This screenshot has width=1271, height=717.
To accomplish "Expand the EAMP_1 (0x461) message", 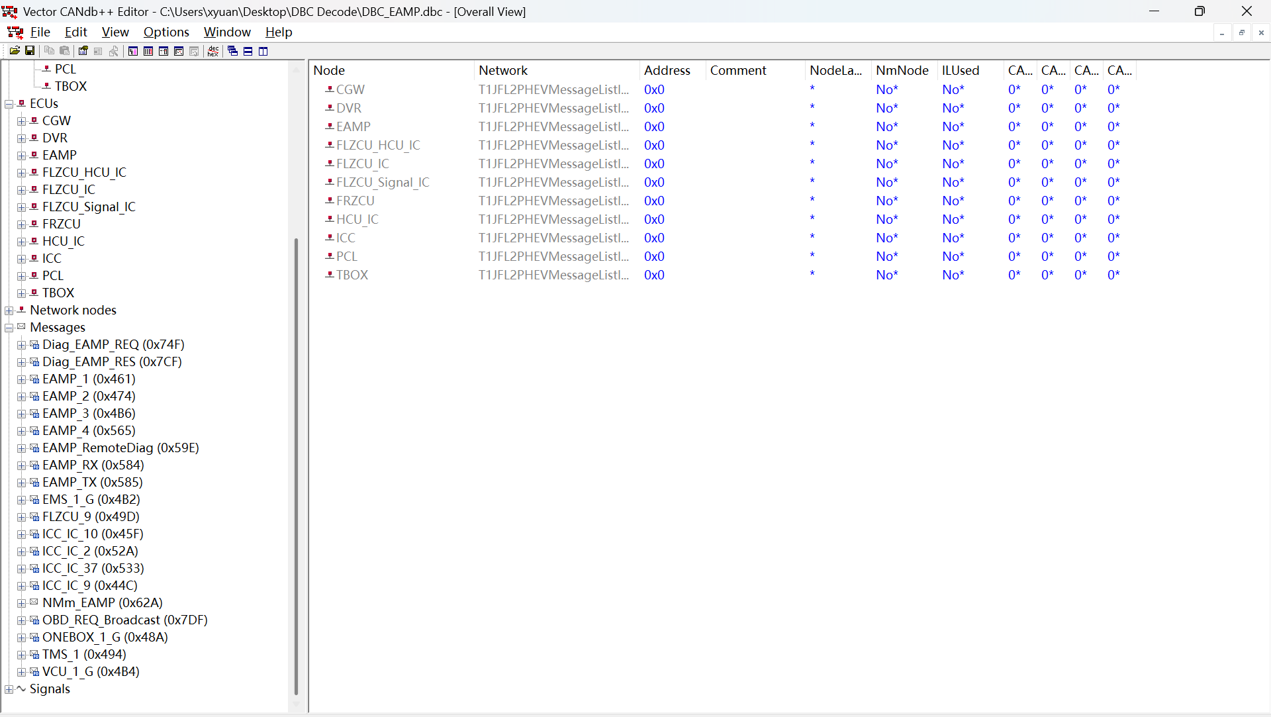I will [22, 379].
